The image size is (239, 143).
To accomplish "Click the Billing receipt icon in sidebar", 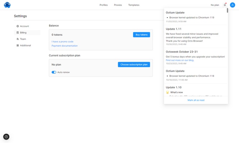I will [x=18, y=33].
